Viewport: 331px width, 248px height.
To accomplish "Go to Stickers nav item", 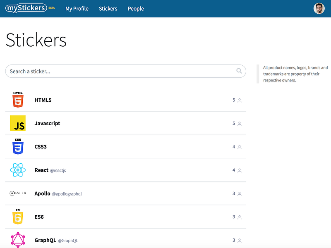I will [108, 9].
